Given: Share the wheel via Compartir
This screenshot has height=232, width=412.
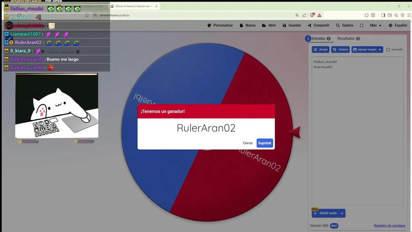Looking at the screenshot, I should point(318,25).
